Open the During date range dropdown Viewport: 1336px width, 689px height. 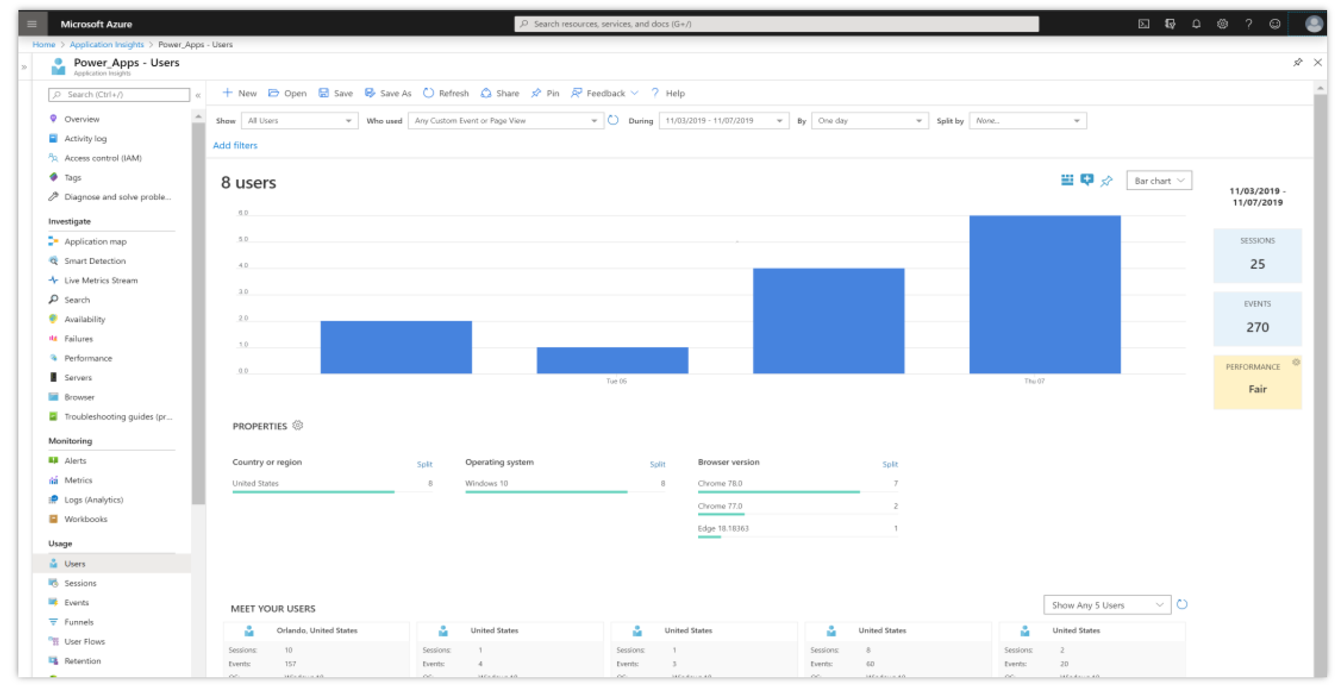pos(723,121)
